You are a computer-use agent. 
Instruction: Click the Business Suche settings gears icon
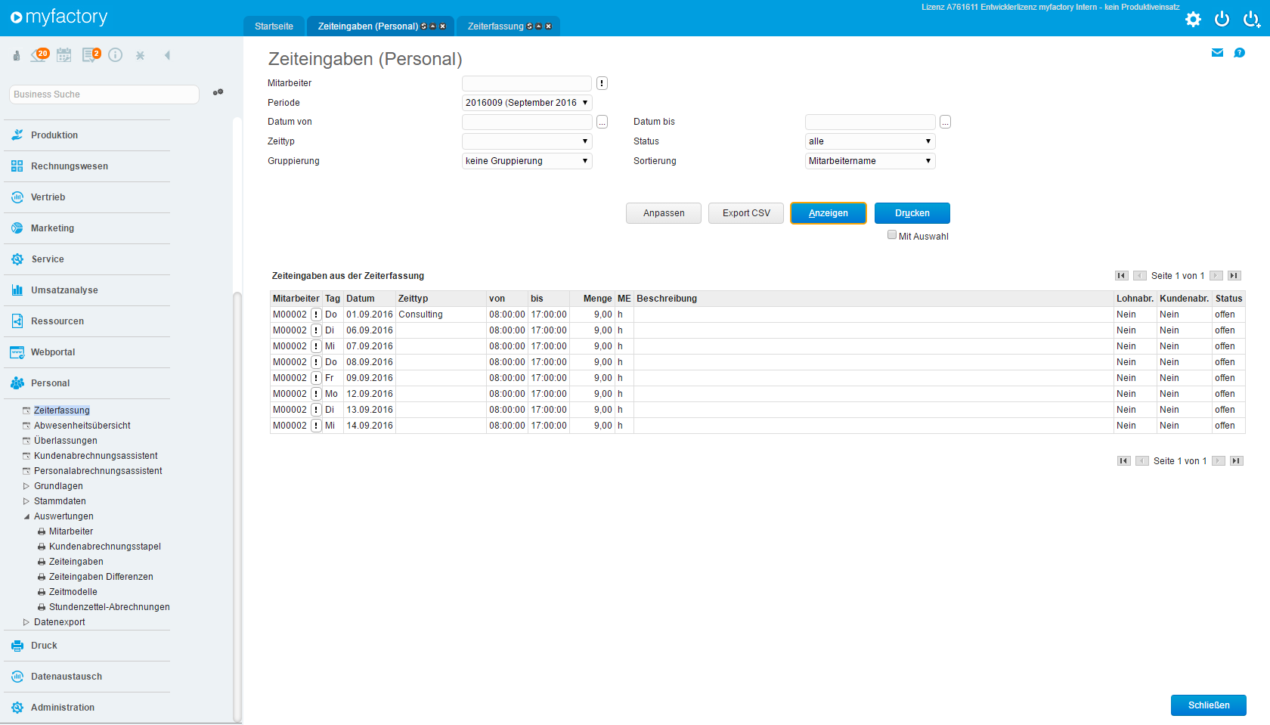[x=218, y=92]
